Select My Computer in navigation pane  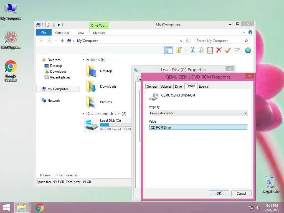(58, 89)
